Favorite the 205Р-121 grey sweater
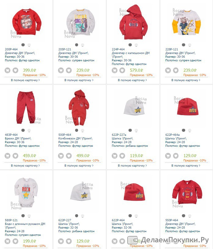Image resolution: width=213 pixels, height=249 pixels. click(x=69, y=70)
